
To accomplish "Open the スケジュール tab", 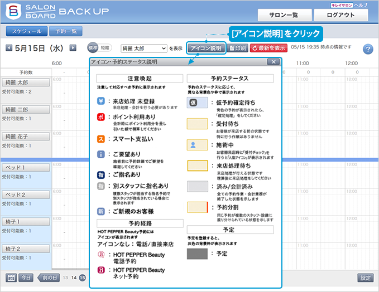I will click(x=27, y=31).
